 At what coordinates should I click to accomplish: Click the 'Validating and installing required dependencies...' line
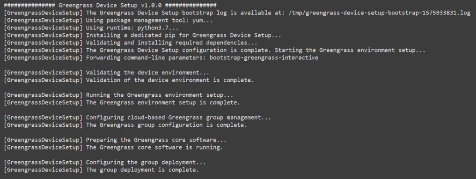[x=131, y=43]
